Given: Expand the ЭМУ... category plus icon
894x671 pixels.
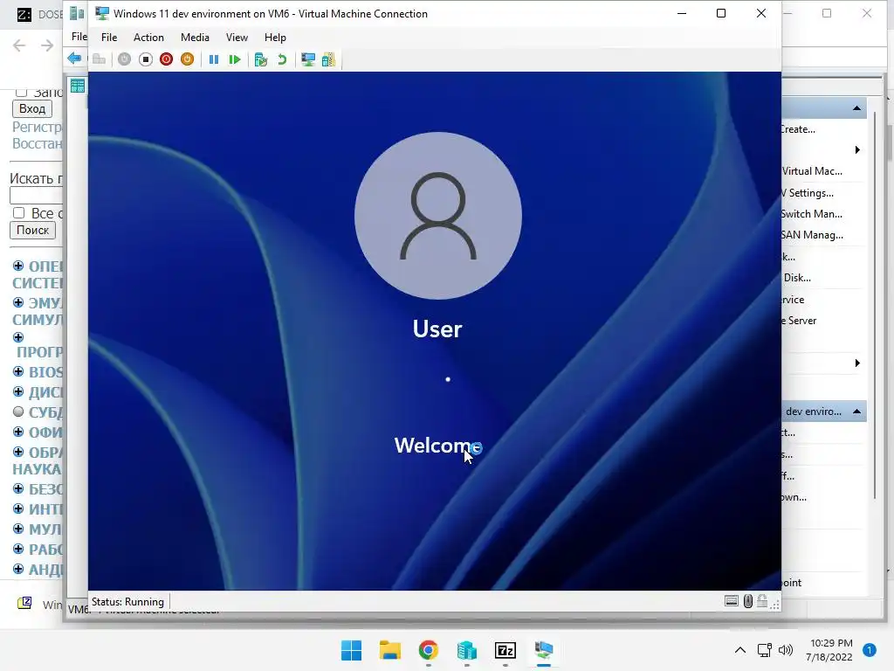Looking at the screenshot, I should coord(18,302).
